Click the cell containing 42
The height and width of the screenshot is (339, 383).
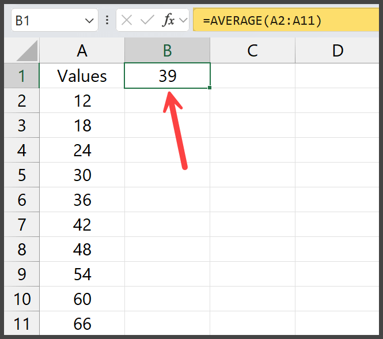[82, 224]
